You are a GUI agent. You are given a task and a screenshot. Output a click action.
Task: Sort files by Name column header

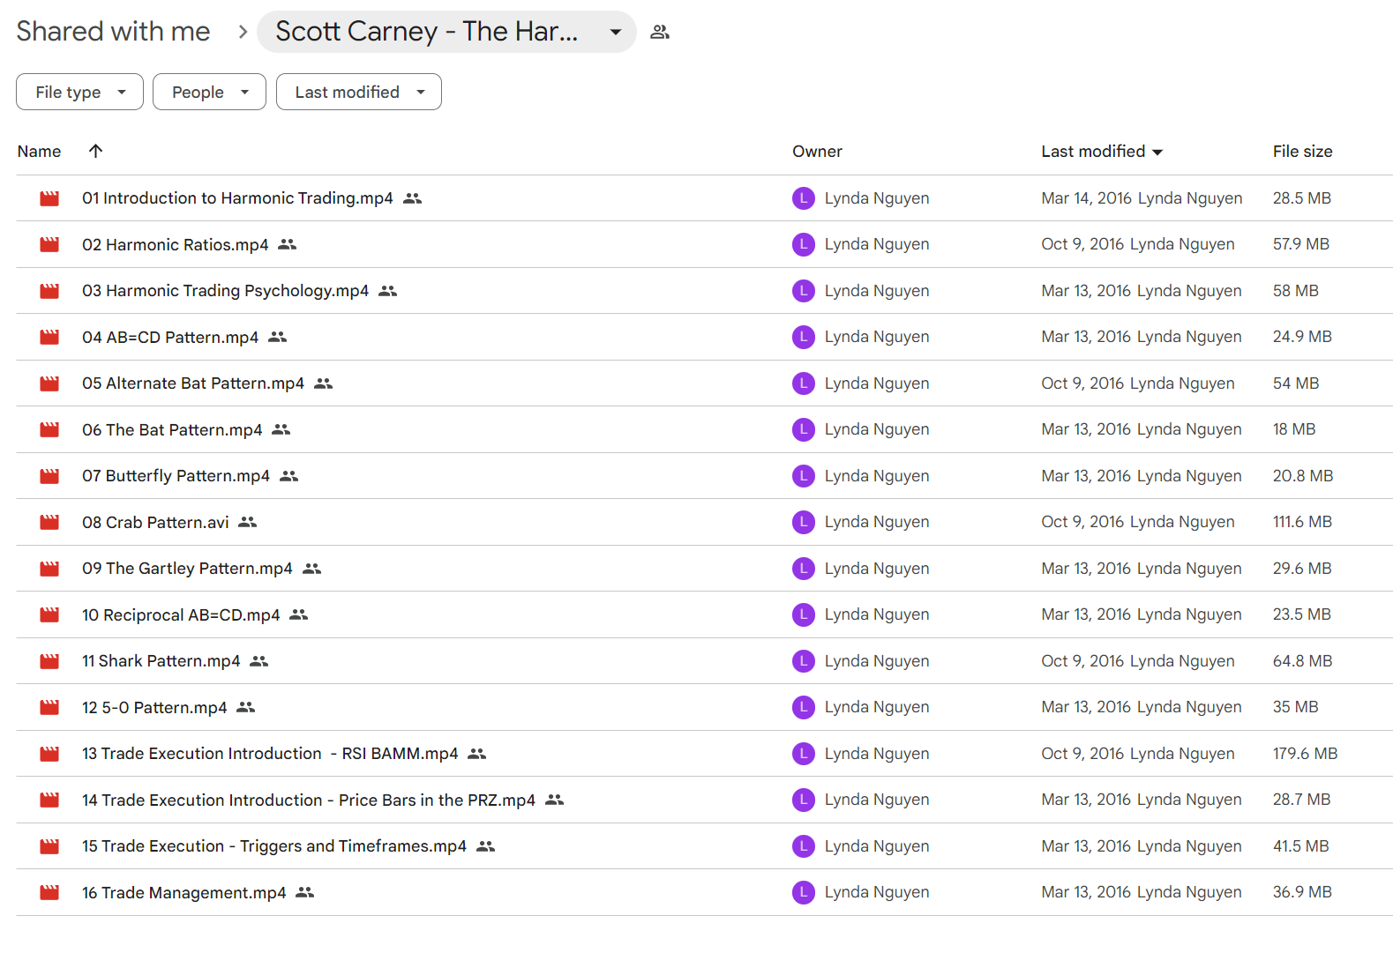coord(39,152)
